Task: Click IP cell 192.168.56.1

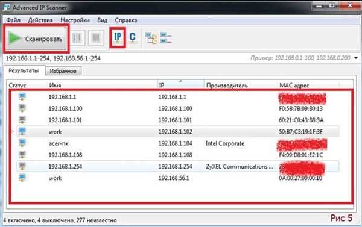Action: (174, 178)
